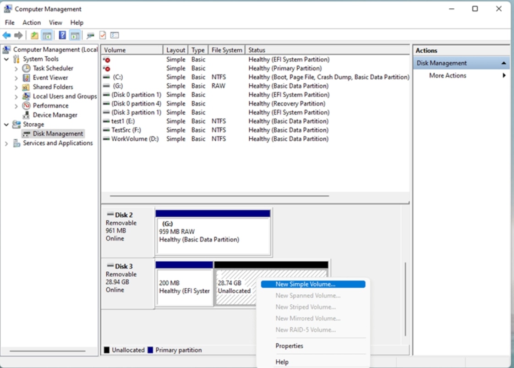
Task: Click More Actions in Actions pane
Action: (448, 76)
